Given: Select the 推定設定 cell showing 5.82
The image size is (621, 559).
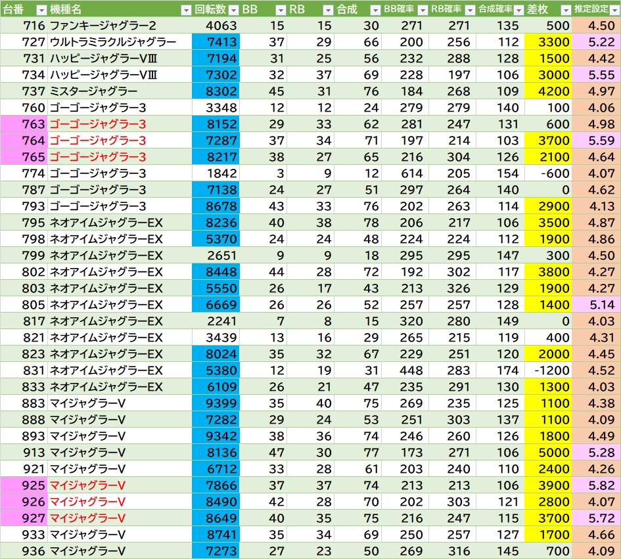Looking at the screenshot, I should point(596,485).
